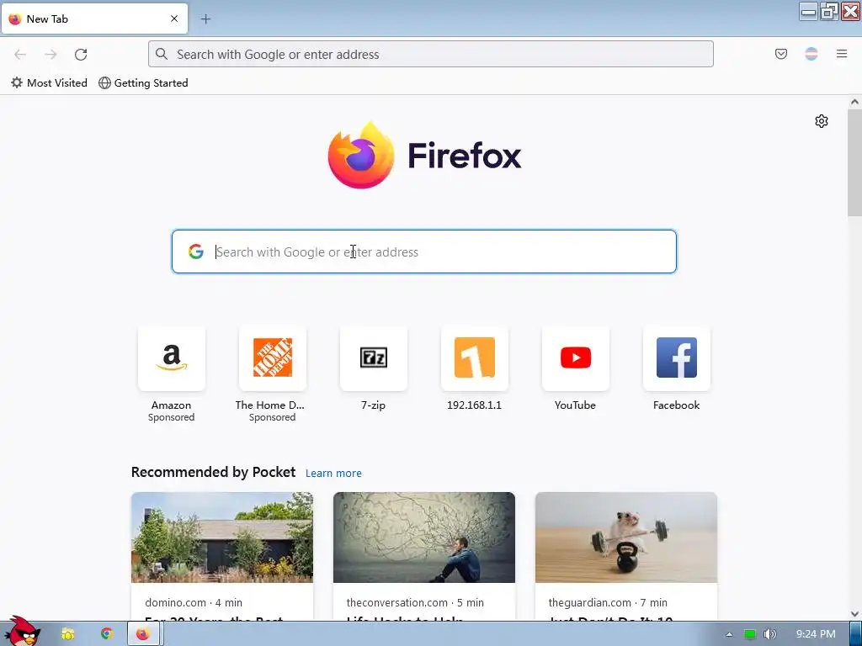Open domino.com article thumbnail
862x646 pixels.
click(x=222, y=537)
